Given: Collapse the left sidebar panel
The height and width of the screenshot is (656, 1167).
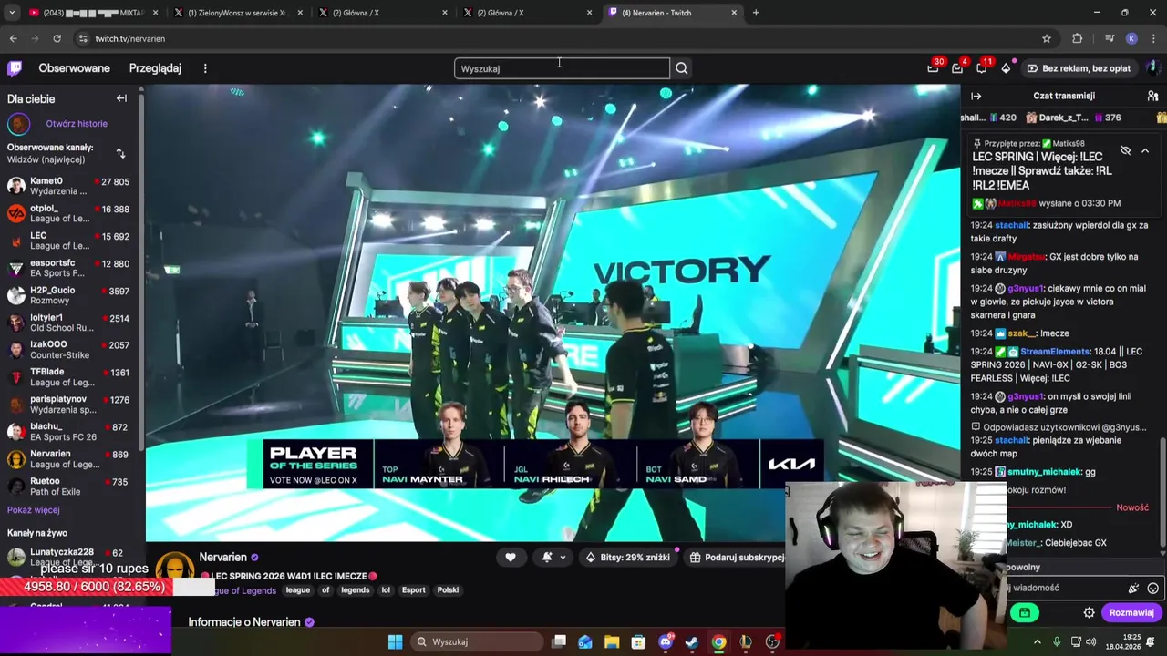Looking at the screenshot, I should coord(121,98).
